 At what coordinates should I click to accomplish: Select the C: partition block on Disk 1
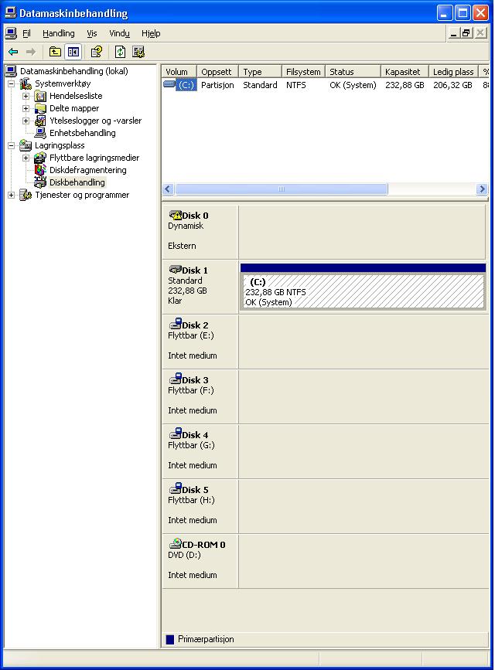[x=363, y=286]
